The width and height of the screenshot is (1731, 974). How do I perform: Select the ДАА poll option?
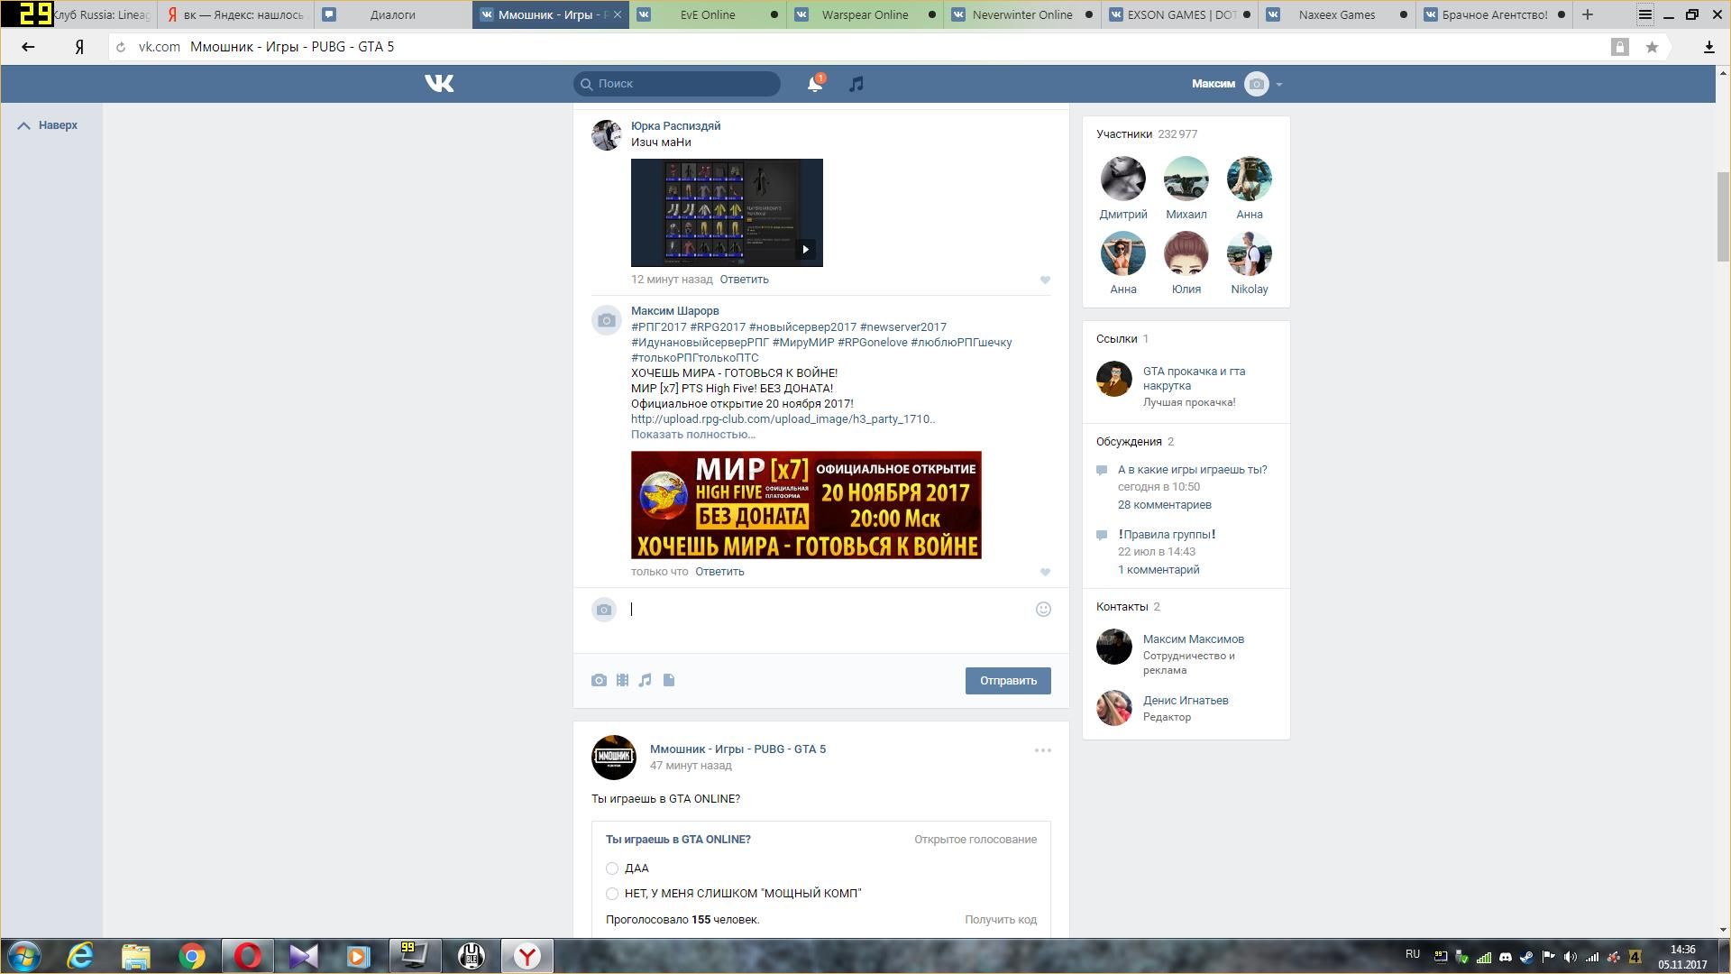[x=612, y=868]
